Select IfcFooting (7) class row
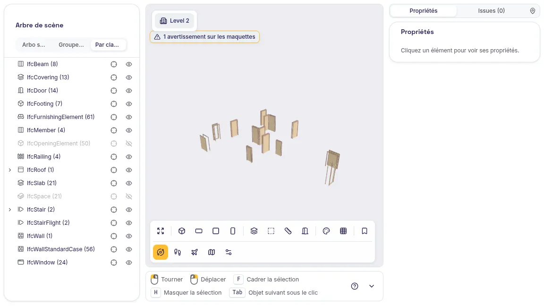The height and width of the screenshot is (306, 544). point(72,104)
